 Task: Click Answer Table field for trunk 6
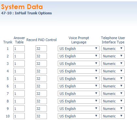click(x=19, y=86)
